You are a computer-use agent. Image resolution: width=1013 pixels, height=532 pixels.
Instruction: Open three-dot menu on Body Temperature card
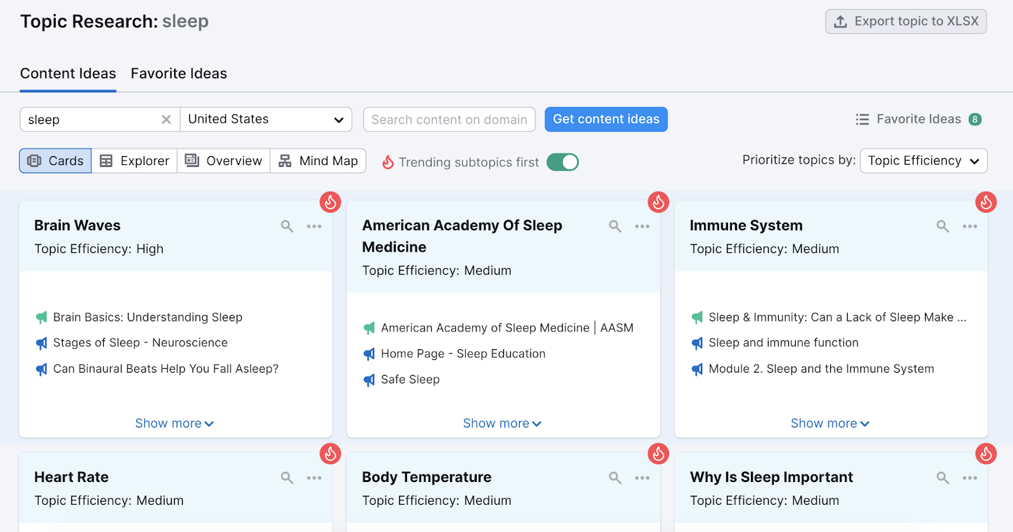click(642, 478)
